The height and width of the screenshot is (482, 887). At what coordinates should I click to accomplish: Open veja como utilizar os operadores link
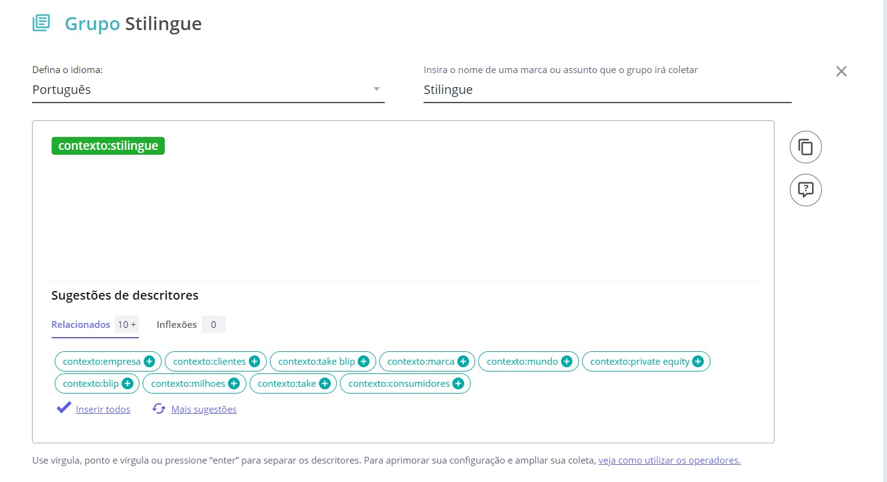coord(669,461)
